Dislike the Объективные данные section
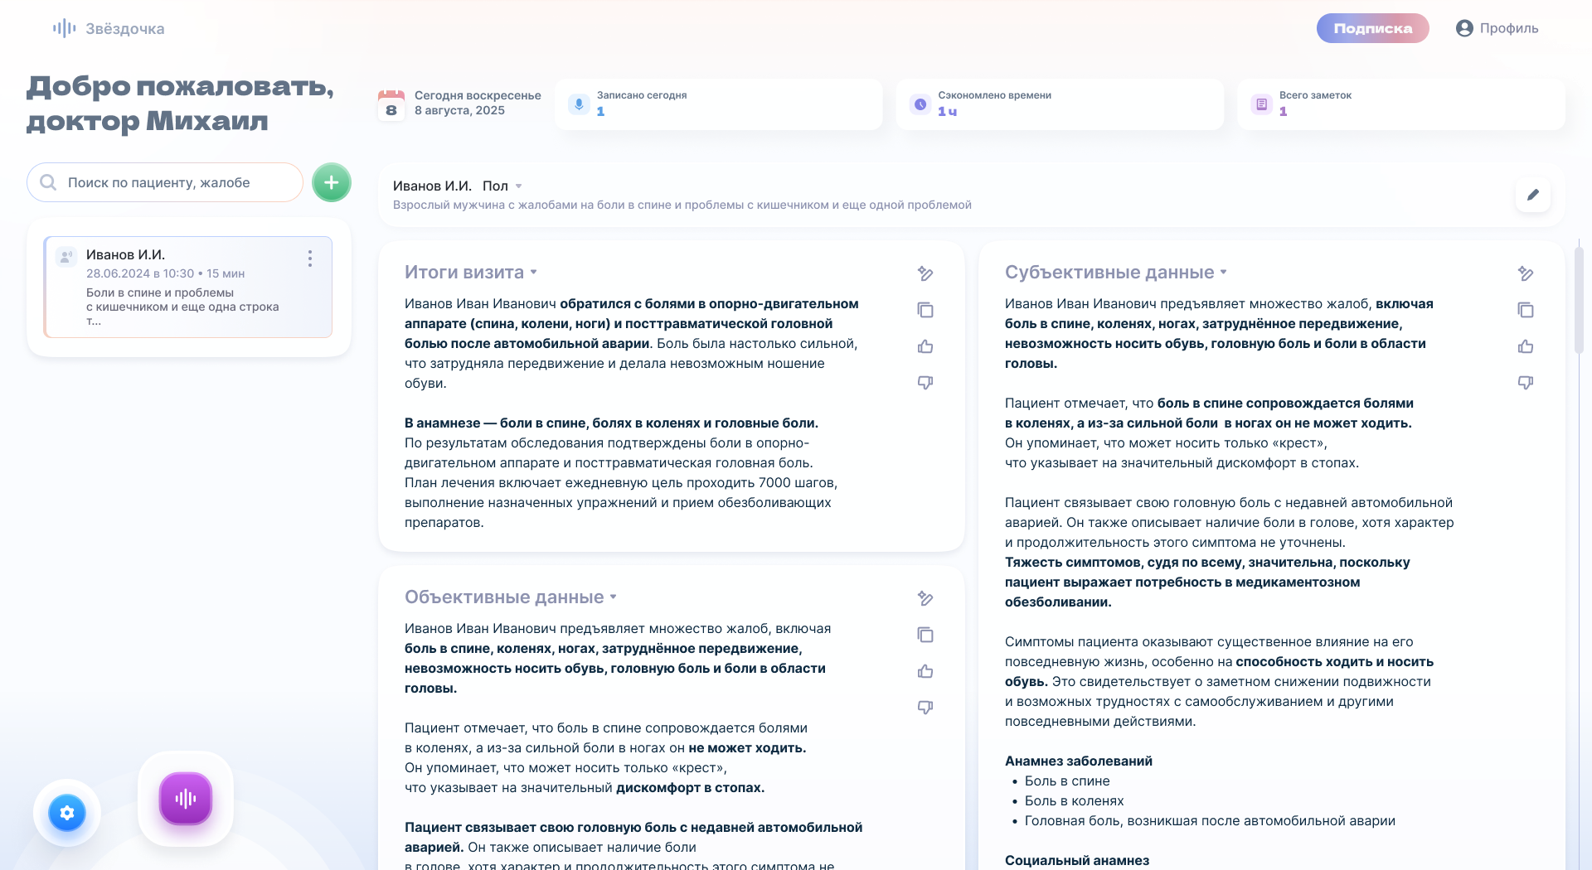This screenshot has height=870, width=1592. [925, 708]
